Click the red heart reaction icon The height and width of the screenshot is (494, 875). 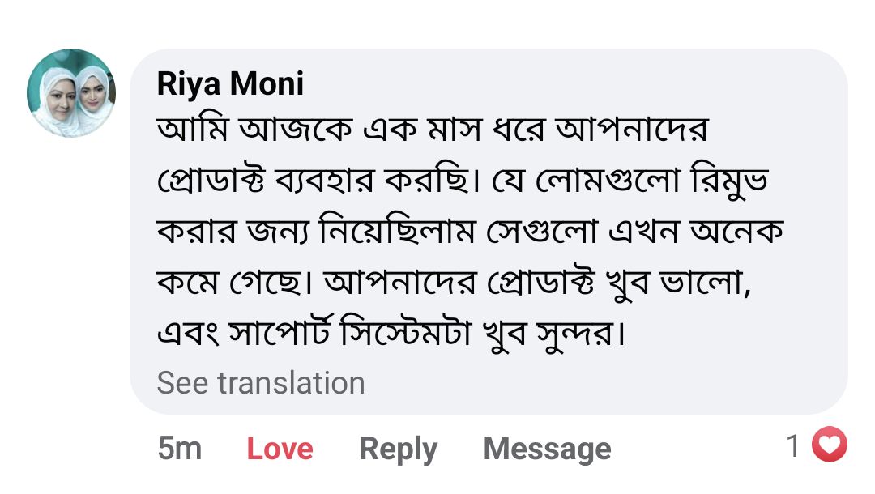[x=829, y=445]
